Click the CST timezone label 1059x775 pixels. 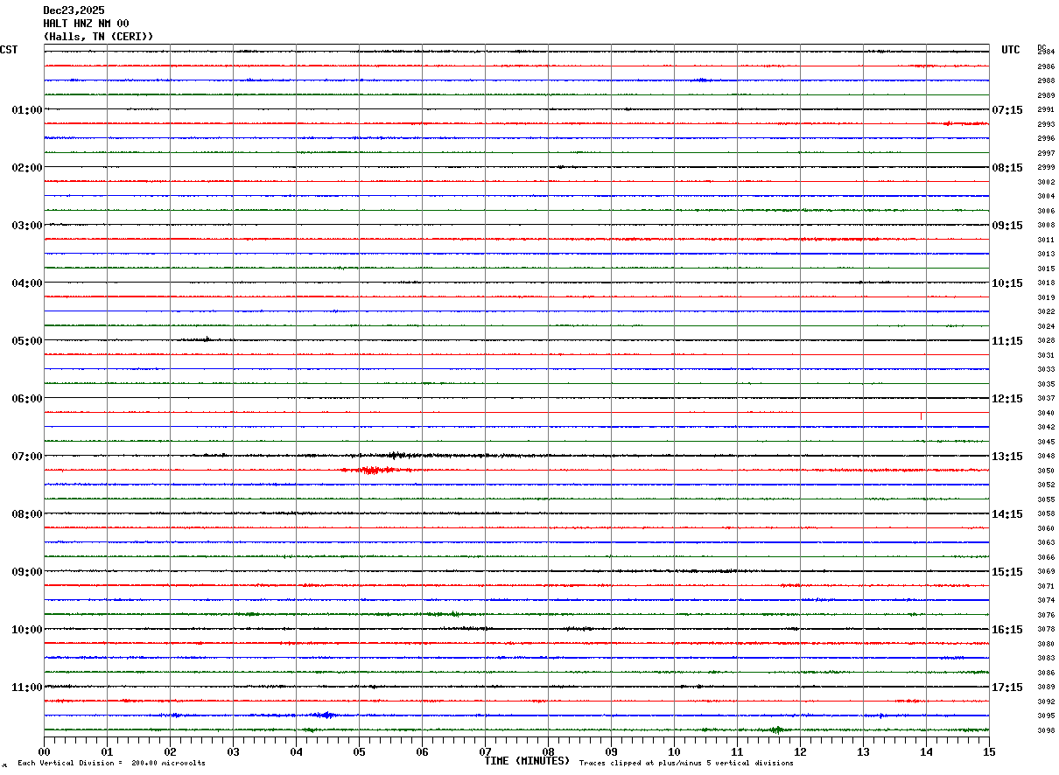(x=9, y=50)
